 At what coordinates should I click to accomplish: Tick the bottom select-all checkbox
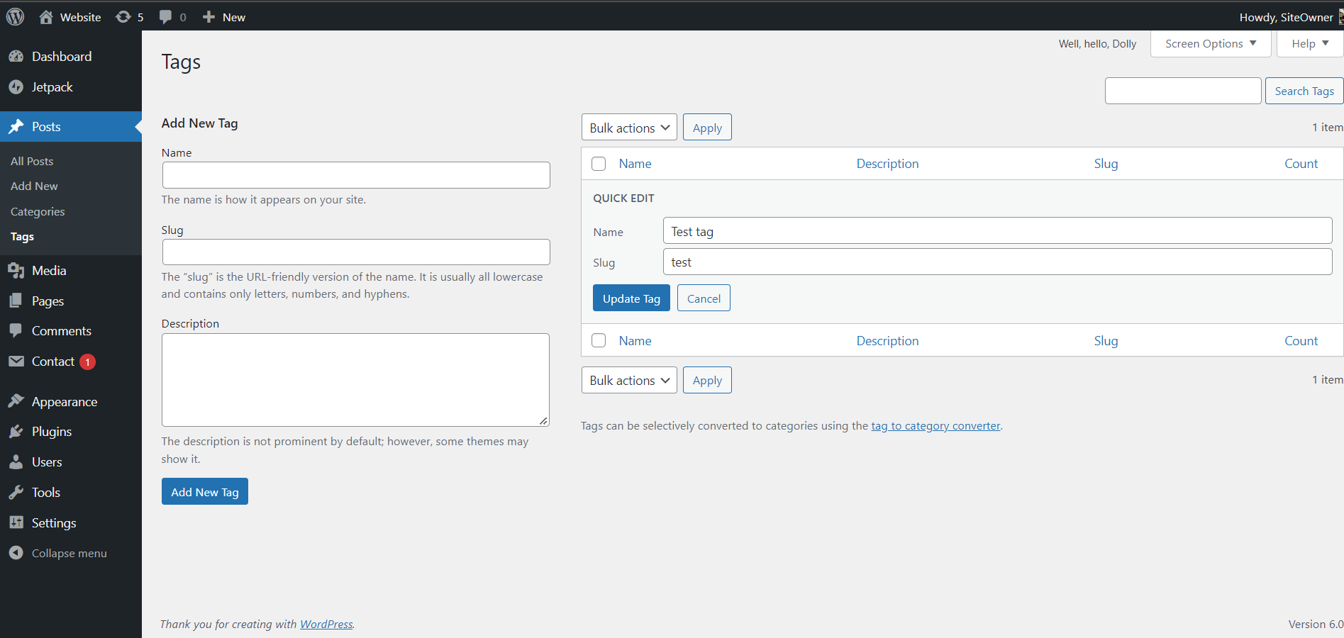pyautogui.click(x=599, y=340)
